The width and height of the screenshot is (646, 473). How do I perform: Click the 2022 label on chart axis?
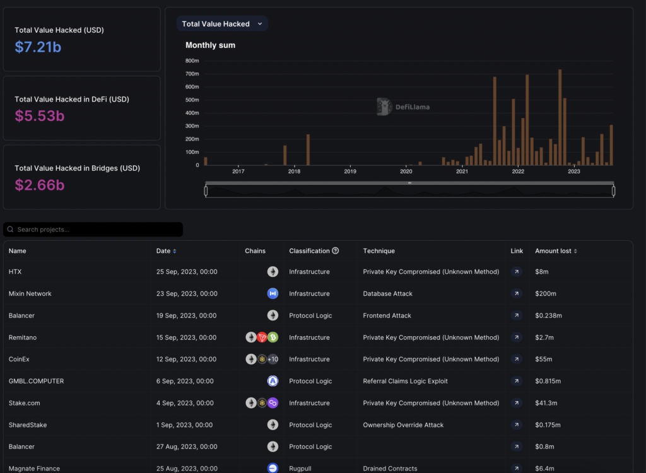tap(518, 172)
